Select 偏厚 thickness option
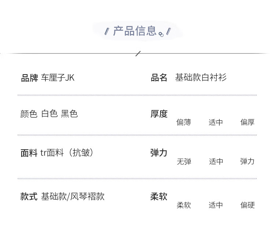 click(x=247, y=122)
